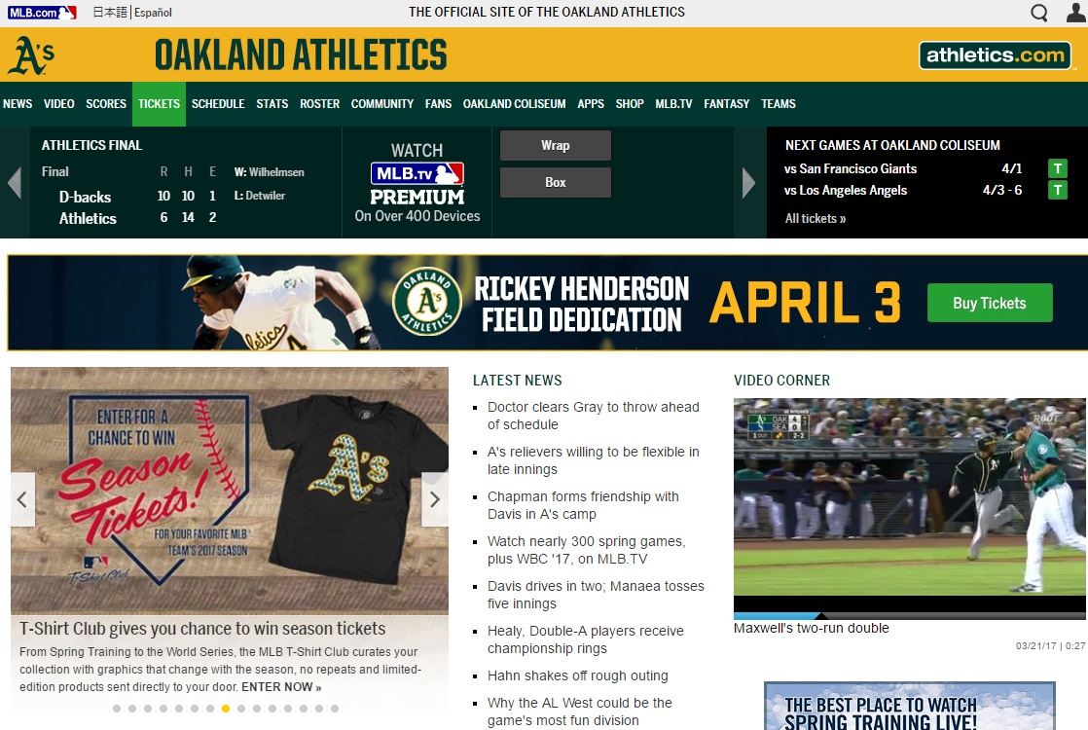Click Buy Tickets on Henderson banner
The image size is (1088, 730).
click(x=990, y=303)
